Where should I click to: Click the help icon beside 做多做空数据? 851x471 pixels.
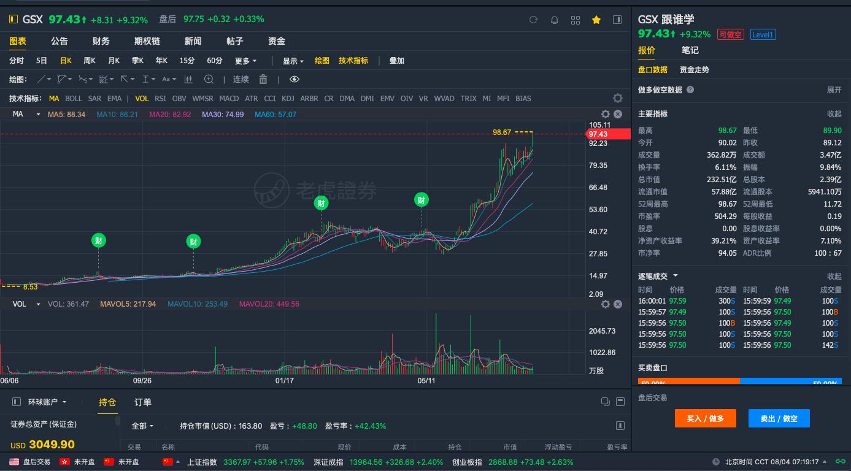(690, 90)
